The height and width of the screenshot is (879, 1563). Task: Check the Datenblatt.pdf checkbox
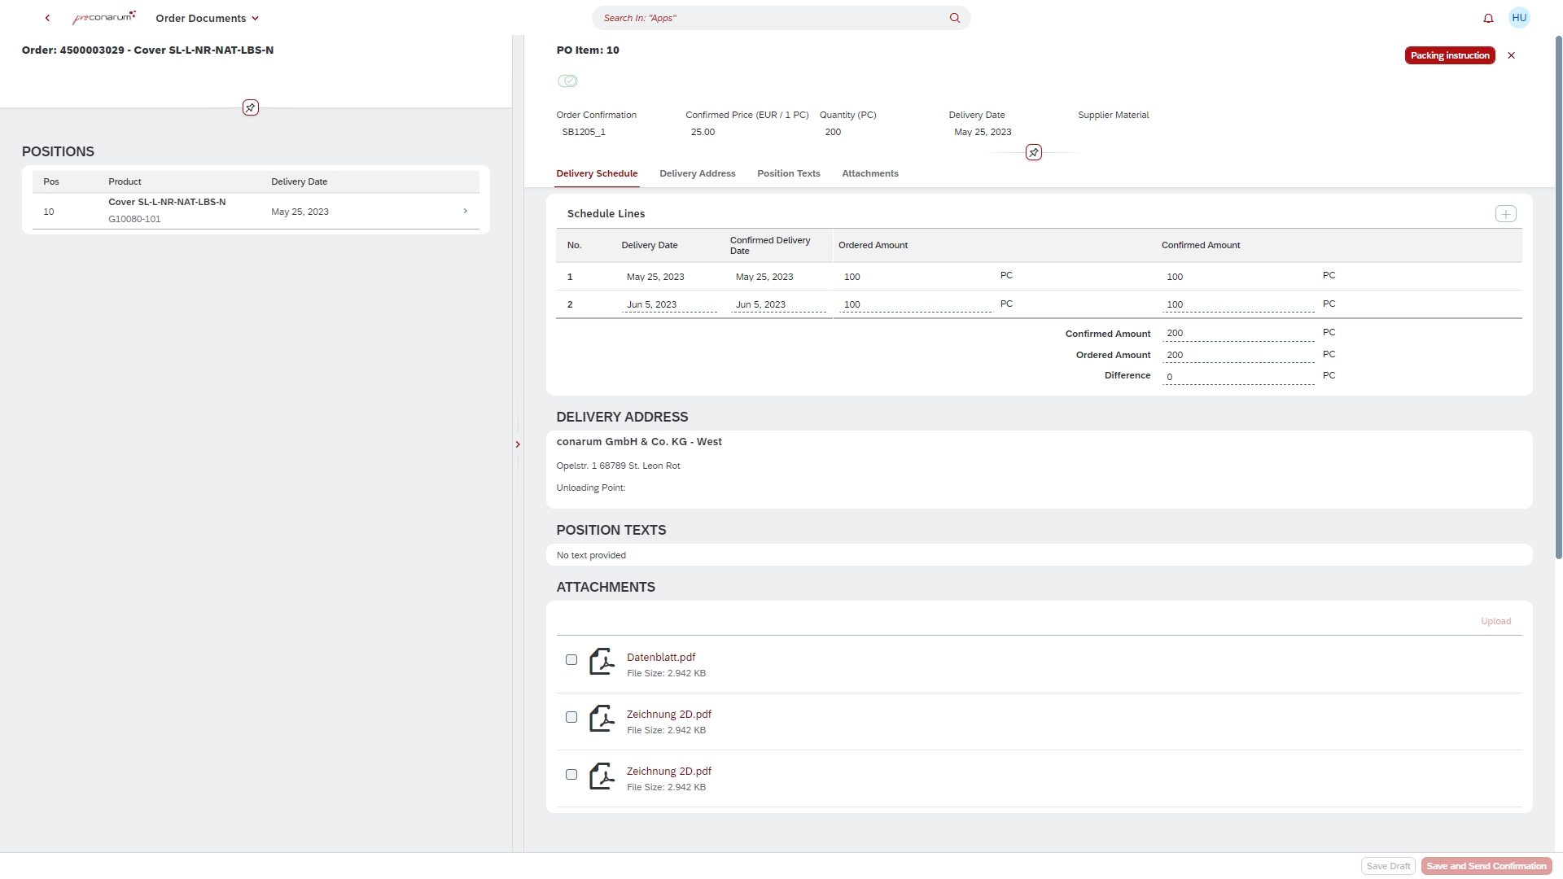tap(571, 660)
